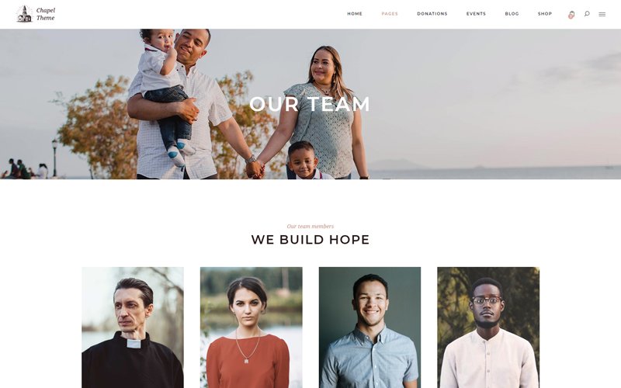621x388 pixels.
Task: Click the search magnifier icon
Action: (587, 13)
